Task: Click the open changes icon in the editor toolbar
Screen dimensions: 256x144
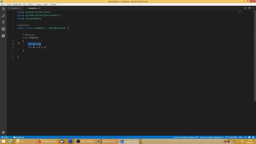Action: pyautogui.click(x=245, y=8)
